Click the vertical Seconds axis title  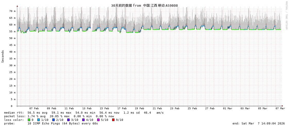(x=3, y=56)
